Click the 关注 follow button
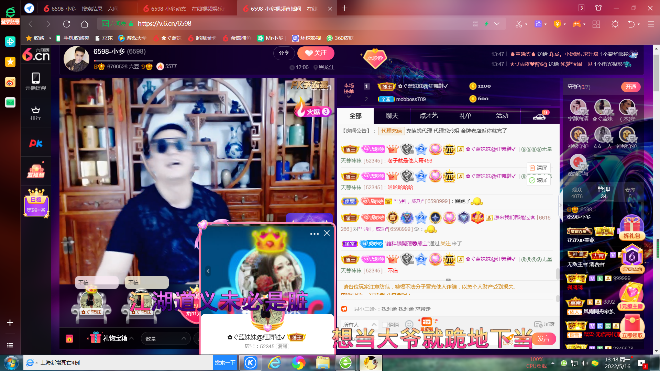This screenshot has height=371, width=660. [x=316, y=53]
